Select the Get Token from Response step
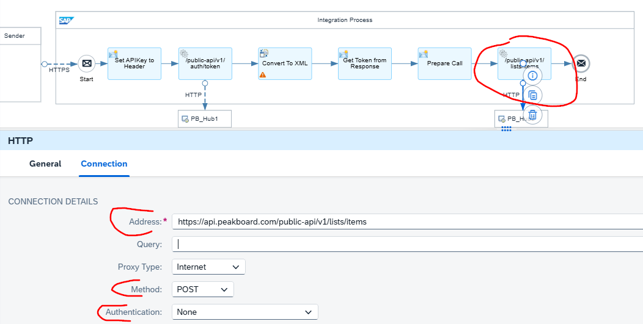 (x=364, y=63)
